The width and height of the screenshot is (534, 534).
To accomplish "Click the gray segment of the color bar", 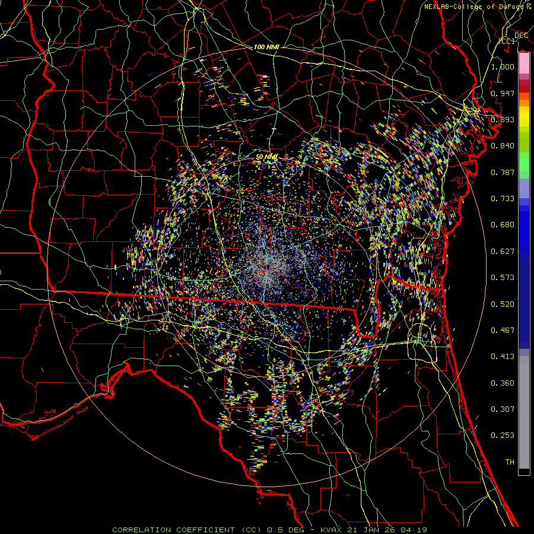I will tap(524, 409).
